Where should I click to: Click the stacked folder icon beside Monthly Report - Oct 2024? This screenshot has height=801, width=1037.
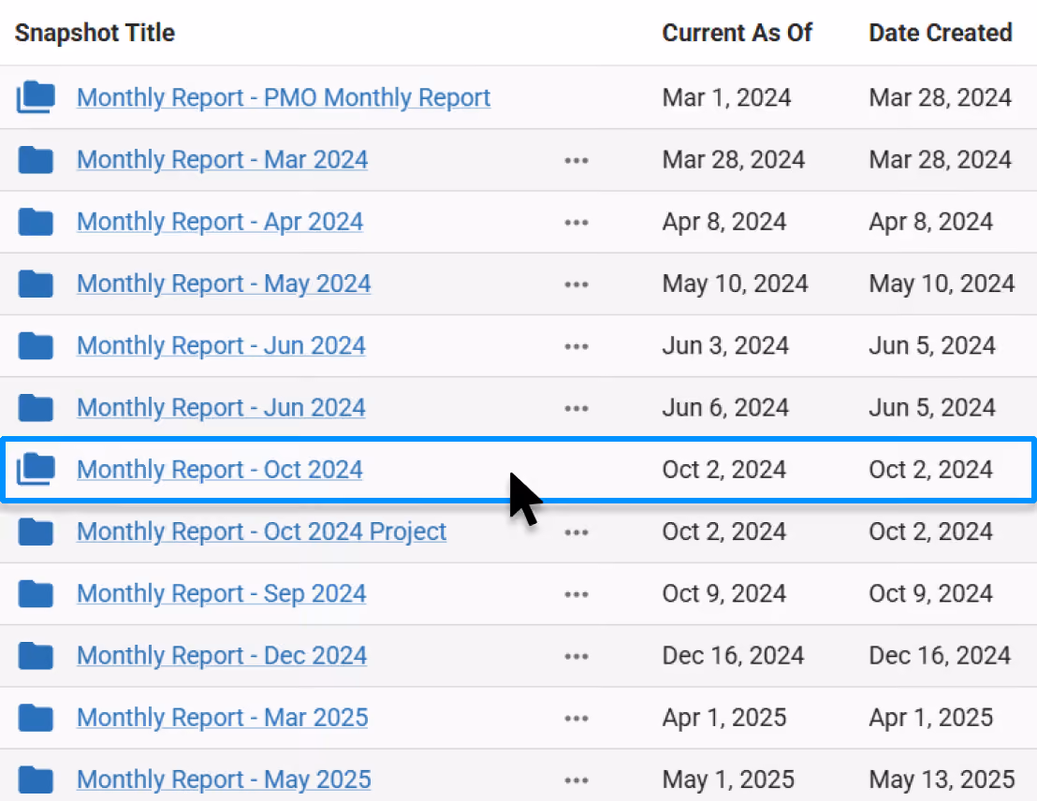36,469
